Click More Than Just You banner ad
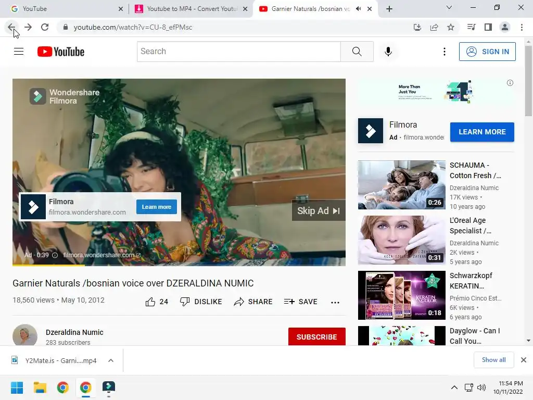Screen dimensions: 533x400 click(436, 92)
